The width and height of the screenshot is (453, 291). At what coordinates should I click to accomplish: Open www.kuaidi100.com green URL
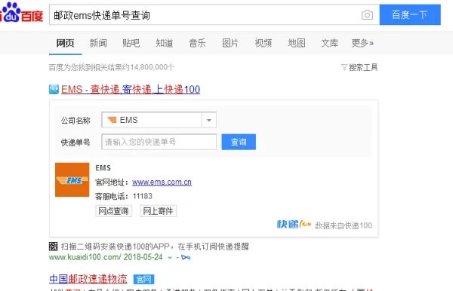[x=84, y=257]
